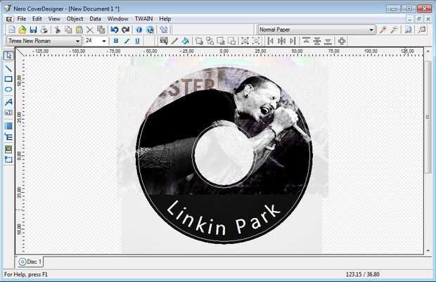
Task: Click the scrollbar down arrow
Action: [x=428, y=251]
